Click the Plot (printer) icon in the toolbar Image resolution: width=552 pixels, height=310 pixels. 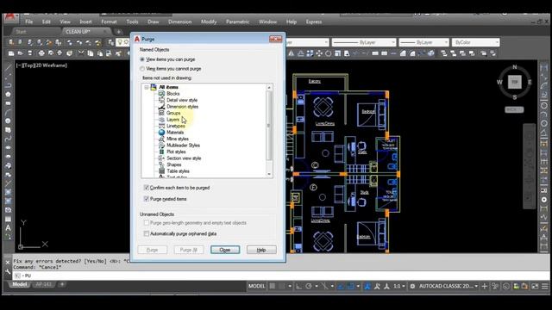point(41,53)
